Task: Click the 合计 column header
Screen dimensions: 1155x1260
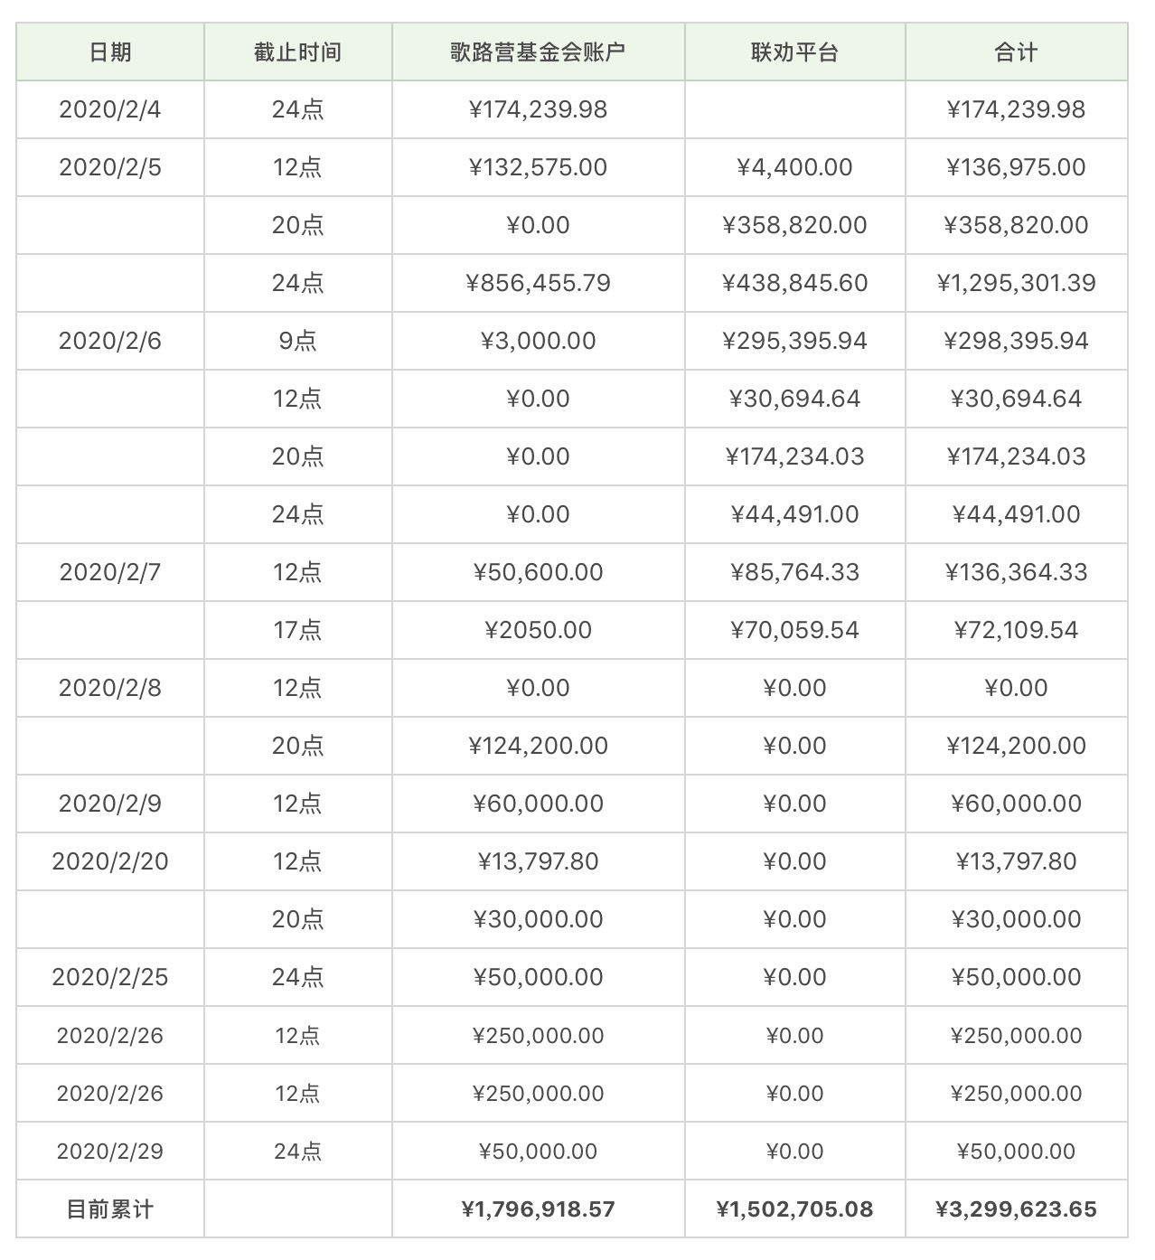Action: (1016, 52)
